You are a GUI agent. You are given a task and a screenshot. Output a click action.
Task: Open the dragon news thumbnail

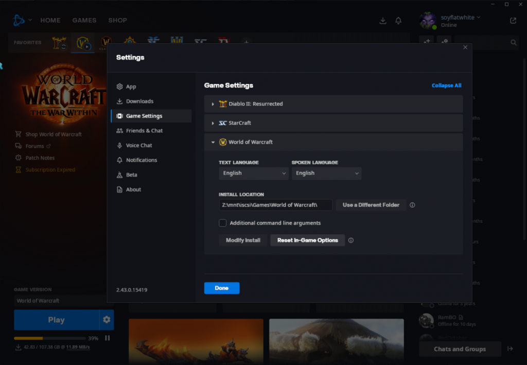[196, 341]
